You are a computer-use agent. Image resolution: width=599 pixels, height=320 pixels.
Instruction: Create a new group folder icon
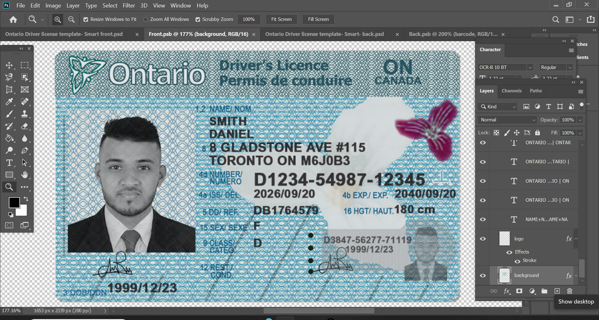tap(544, 291)
